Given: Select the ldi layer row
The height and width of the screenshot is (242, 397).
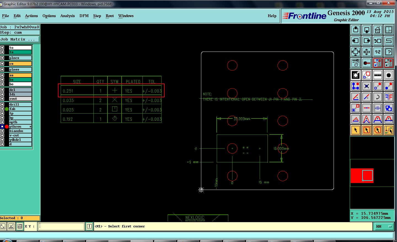Looking at the screenshot, I should click(x=20, y=94).
